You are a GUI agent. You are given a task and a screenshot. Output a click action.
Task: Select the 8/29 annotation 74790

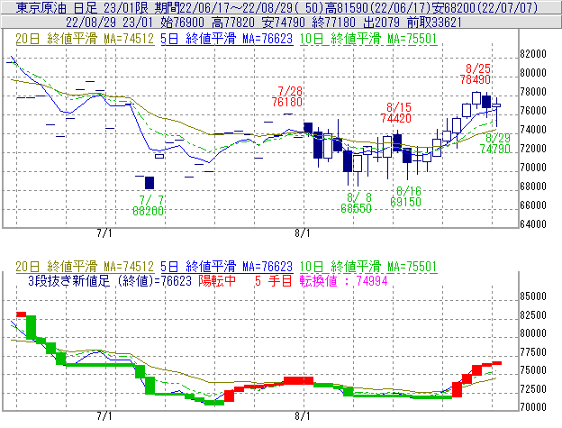point(496,149)
